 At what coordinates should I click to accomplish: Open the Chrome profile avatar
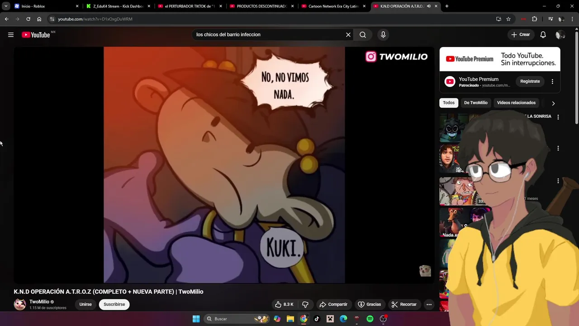point(561,19)
